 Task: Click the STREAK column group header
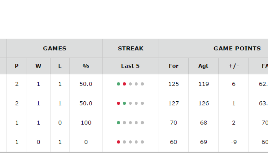pos(131,48)
